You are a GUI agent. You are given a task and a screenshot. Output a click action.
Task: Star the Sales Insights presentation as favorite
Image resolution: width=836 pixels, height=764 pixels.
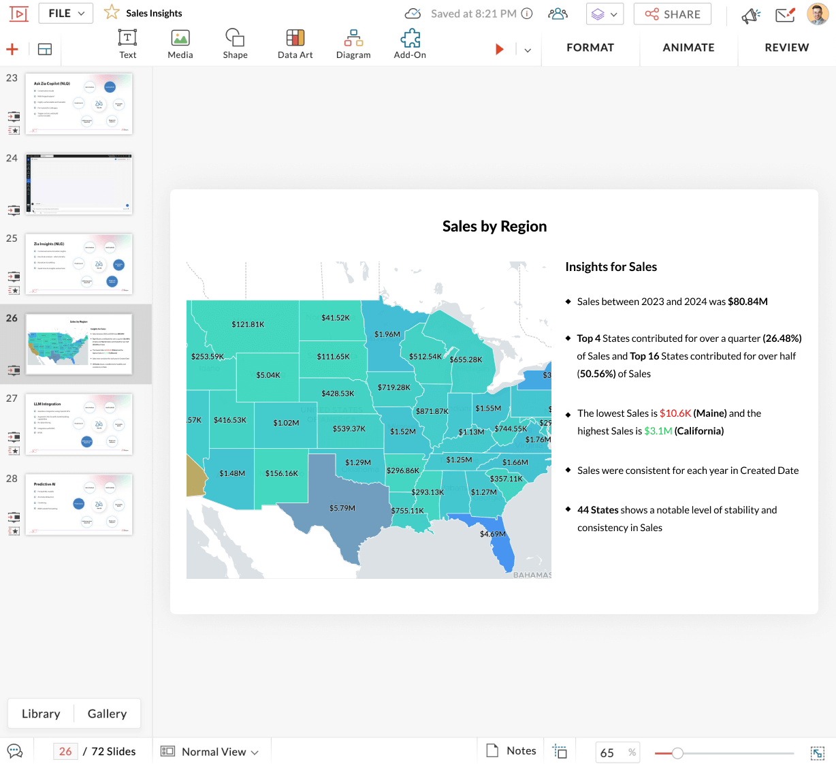tap(112, 13)
